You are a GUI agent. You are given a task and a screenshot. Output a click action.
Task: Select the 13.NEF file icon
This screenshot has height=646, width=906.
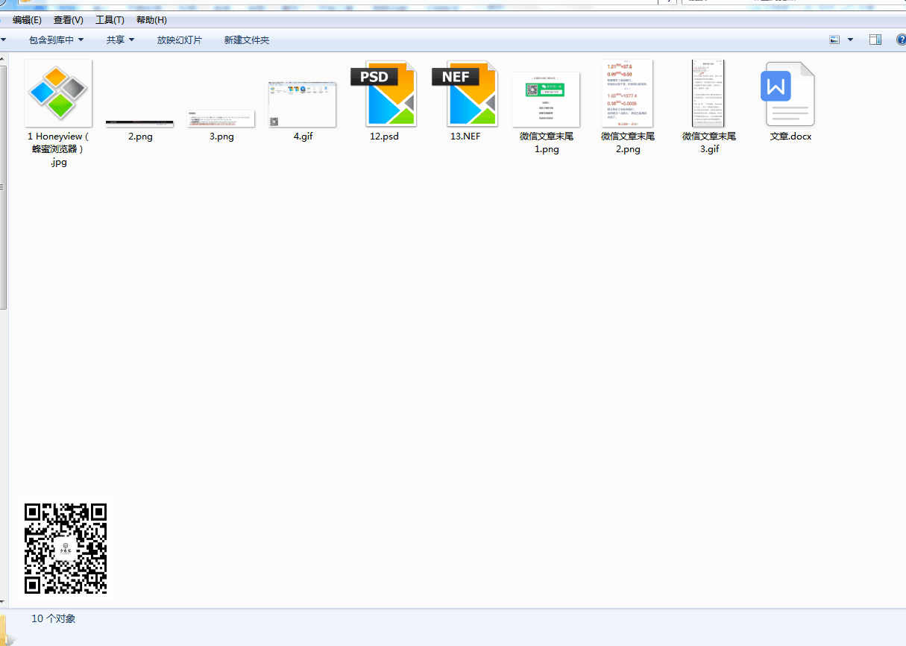coord(465,93)
